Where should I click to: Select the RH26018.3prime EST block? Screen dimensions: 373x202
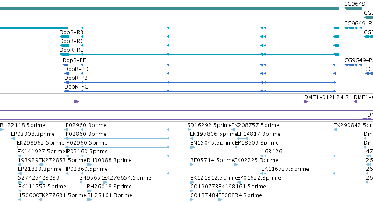(x=89, y=191)
